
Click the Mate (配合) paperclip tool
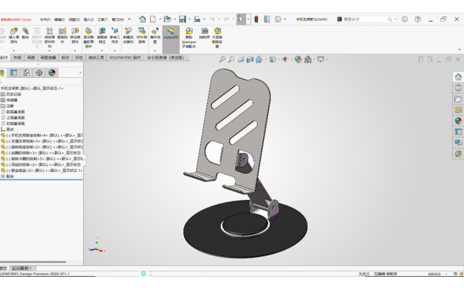pos(26,34)
